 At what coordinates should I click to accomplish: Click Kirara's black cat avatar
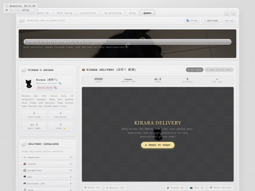[29, 84]
